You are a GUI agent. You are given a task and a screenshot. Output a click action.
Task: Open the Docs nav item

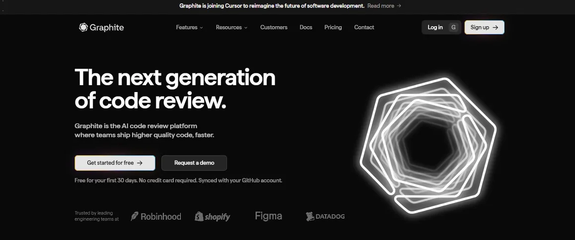click(306, 27)
